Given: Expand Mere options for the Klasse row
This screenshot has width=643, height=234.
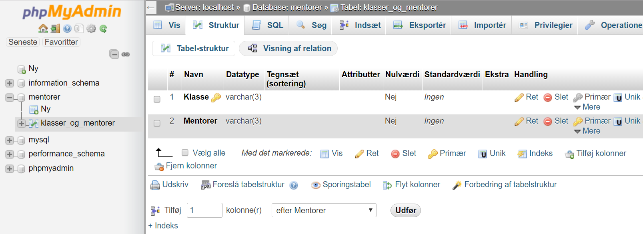Looking at the screenshot, I should click(587, 107).
